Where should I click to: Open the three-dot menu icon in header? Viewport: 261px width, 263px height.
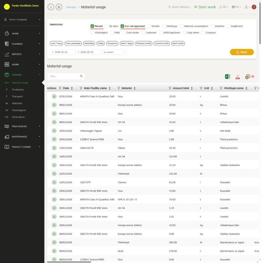(51, 7)
